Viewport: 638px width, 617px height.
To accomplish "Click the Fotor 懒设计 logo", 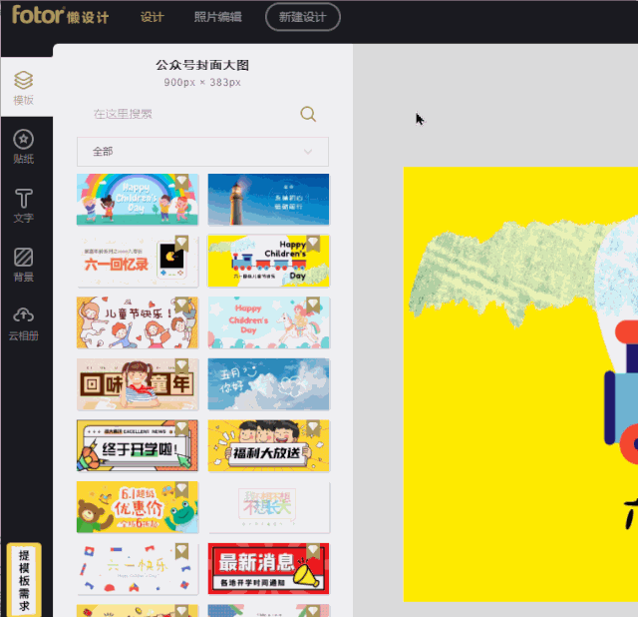I will tap(60, 15).
